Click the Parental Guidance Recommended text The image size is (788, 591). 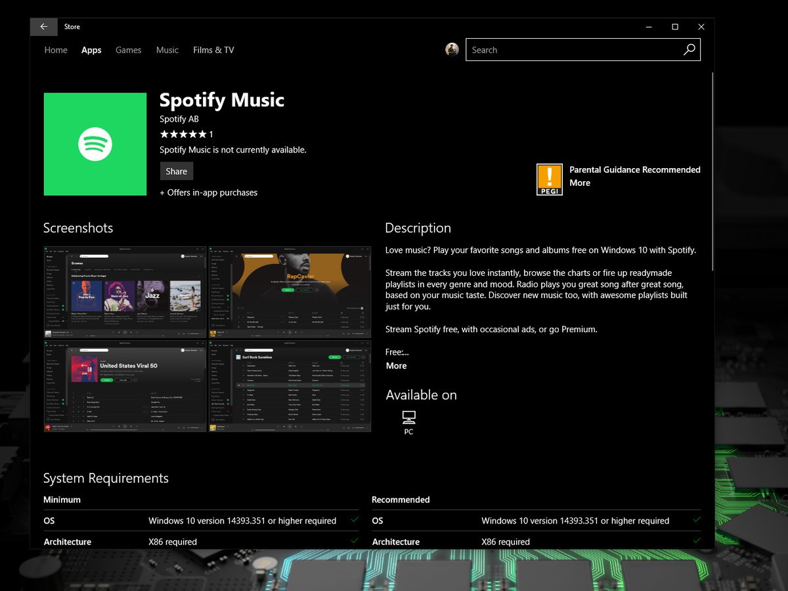point(635,169)
